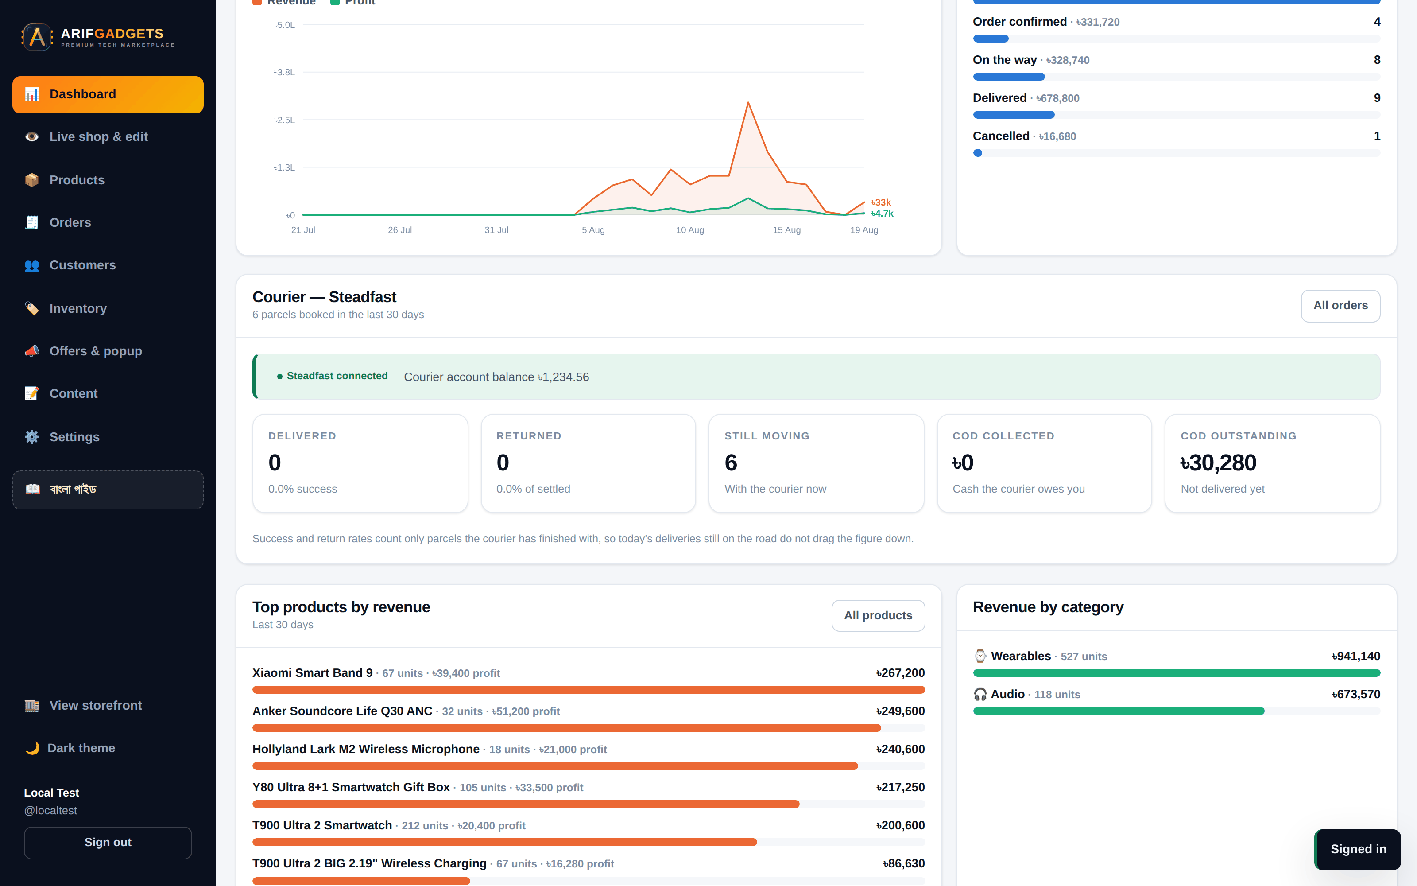Click the View storefront shop icon
Viewport: 1417px width, 886px height.
click(x=31, y=706)
